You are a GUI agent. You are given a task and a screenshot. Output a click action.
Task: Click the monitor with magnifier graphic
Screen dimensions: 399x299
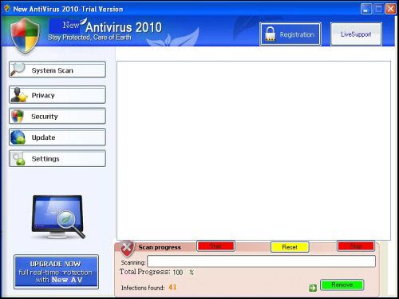point(58,217)
